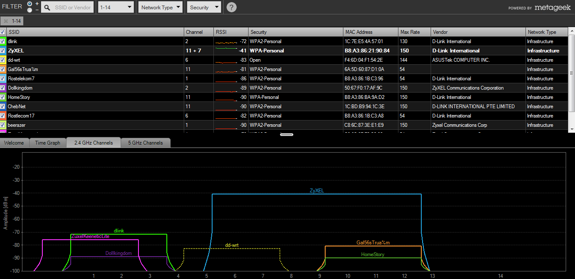Open the Security filter dropdown
The height and width of the screenshot is (279, 575).
click(x=204, y=7)
